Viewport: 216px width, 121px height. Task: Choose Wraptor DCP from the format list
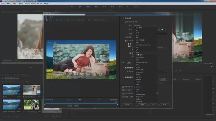pyautogui.click(x=139, y=97)
